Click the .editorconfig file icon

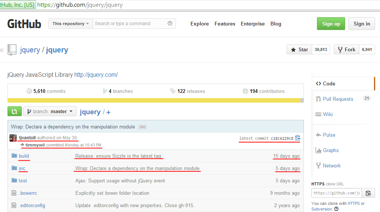click(x=14, y=205)
